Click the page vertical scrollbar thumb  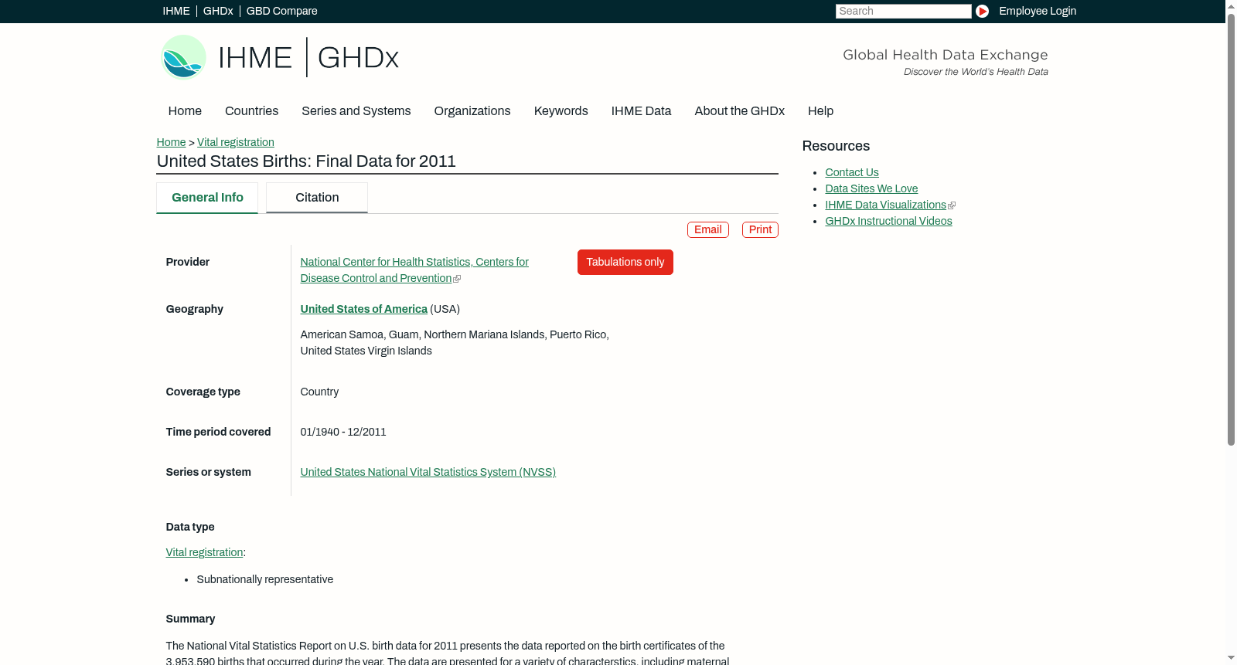pos(1231,229)
